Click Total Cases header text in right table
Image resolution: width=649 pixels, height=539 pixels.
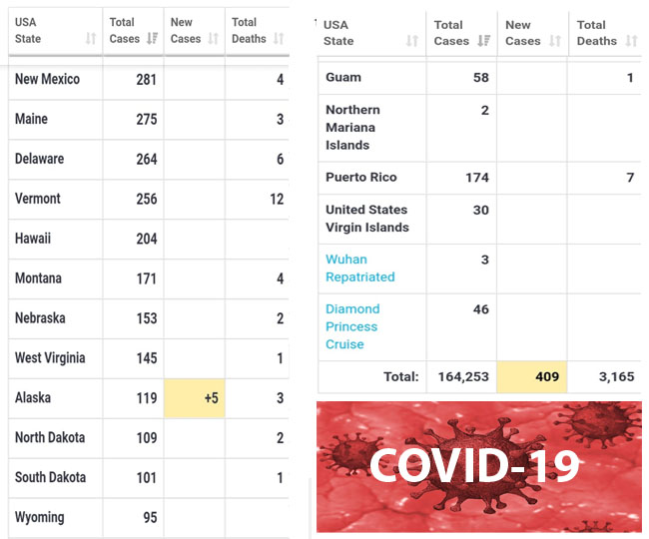pos(451,33)
